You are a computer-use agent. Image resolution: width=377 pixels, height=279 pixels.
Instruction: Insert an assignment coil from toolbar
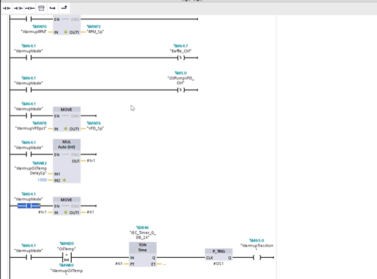(x=30, y=8)
